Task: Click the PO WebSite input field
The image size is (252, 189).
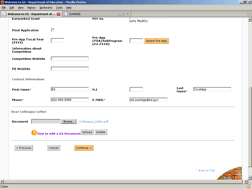Action: coord(70,69)
